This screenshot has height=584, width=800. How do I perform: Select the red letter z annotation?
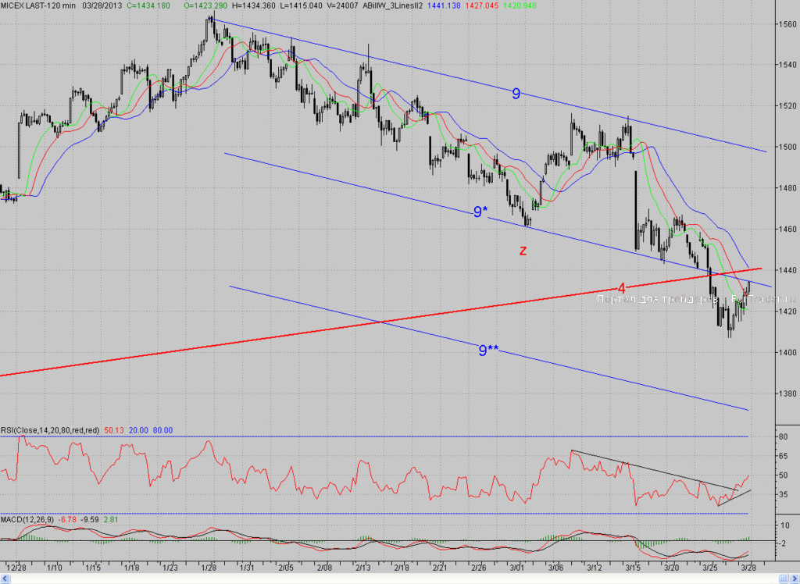[x=523, y=251]
